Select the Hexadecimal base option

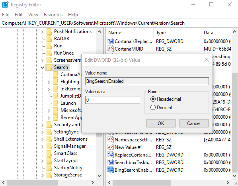(166, 99)
